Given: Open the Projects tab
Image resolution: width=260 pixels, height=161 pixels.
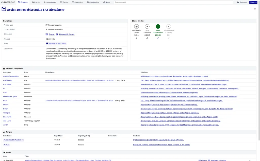Looking at the screenshot, I should (x=23, y=2).
